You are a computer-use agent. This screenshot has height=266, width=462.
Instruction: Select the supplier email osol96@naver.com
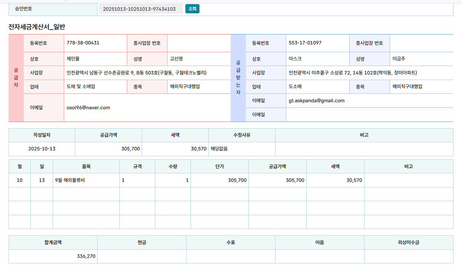coord(88,108)
